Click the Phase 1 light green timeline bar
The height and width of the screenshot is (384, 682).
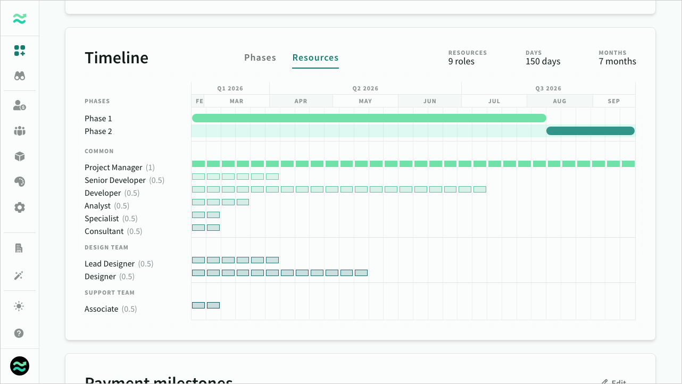click(x=369, y=118)
